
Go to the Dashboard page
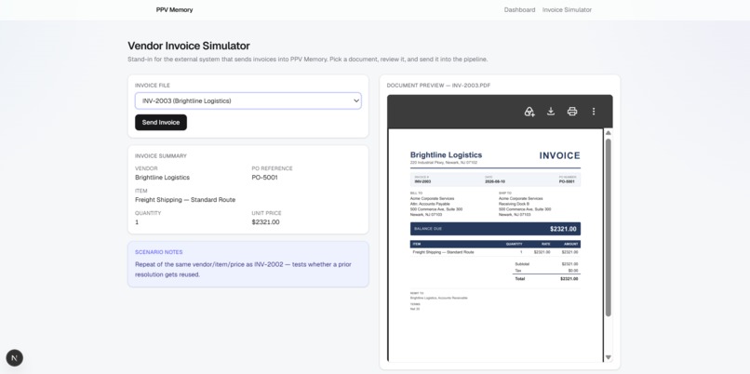pos(519,9)
